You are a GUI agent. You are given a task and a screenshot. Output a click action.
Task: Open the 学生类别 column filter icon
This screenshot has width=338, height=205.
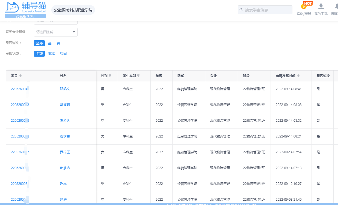tap(138, 76)
